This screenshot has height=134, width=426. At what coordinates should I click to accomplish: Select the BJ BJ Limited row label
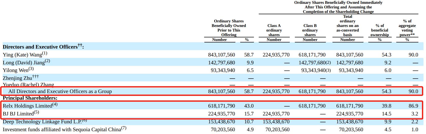coord(18,114)
